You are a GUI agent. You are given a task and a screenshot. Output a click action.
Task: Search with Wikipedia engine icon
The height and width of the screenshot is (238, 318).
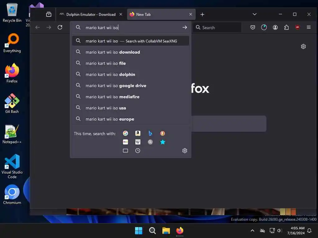138,142
